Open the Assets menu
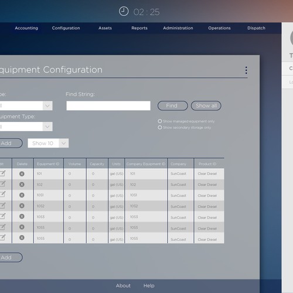Screen dimensions: 293x293 coord(105,28)
